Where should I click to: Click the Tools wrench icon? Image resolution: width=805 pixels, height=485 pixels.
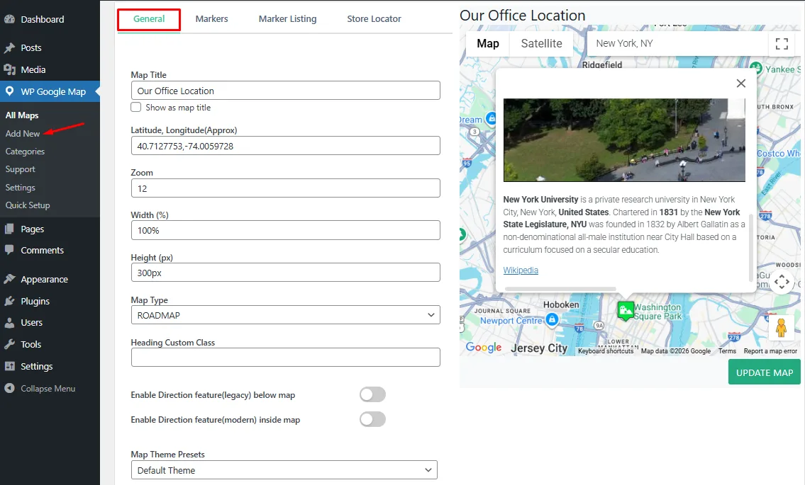click(9, 344)
